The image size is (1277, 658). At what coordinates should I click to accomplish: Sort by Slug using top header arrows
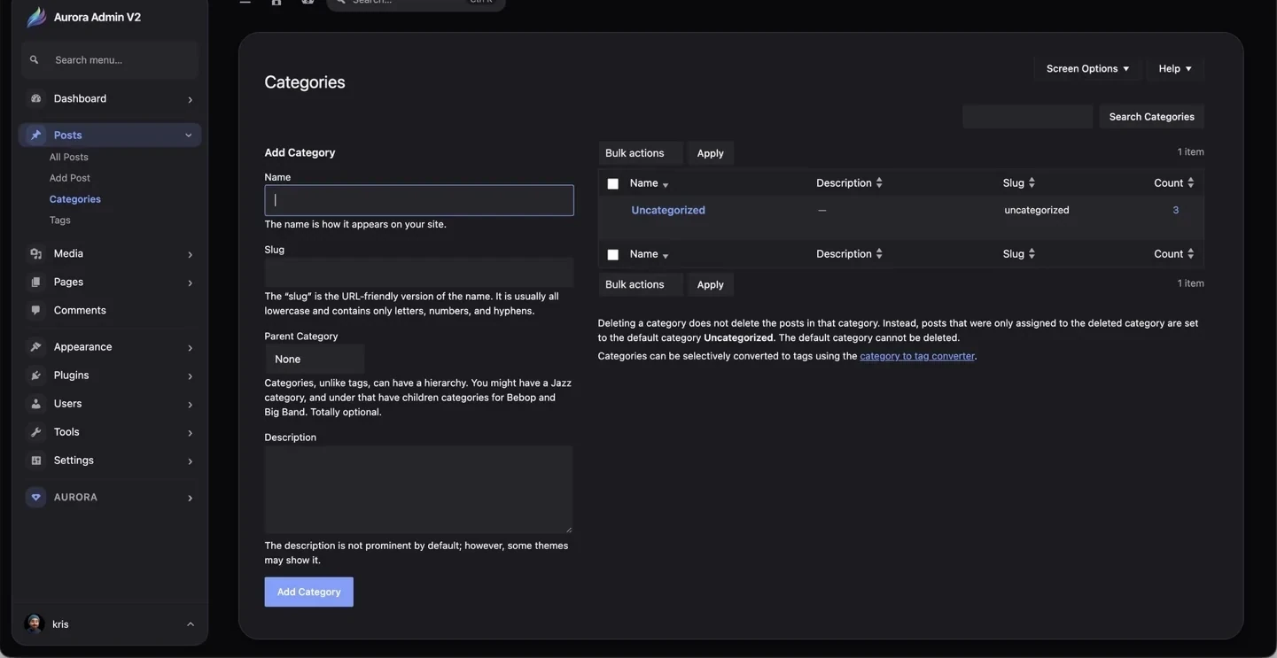1032,182
